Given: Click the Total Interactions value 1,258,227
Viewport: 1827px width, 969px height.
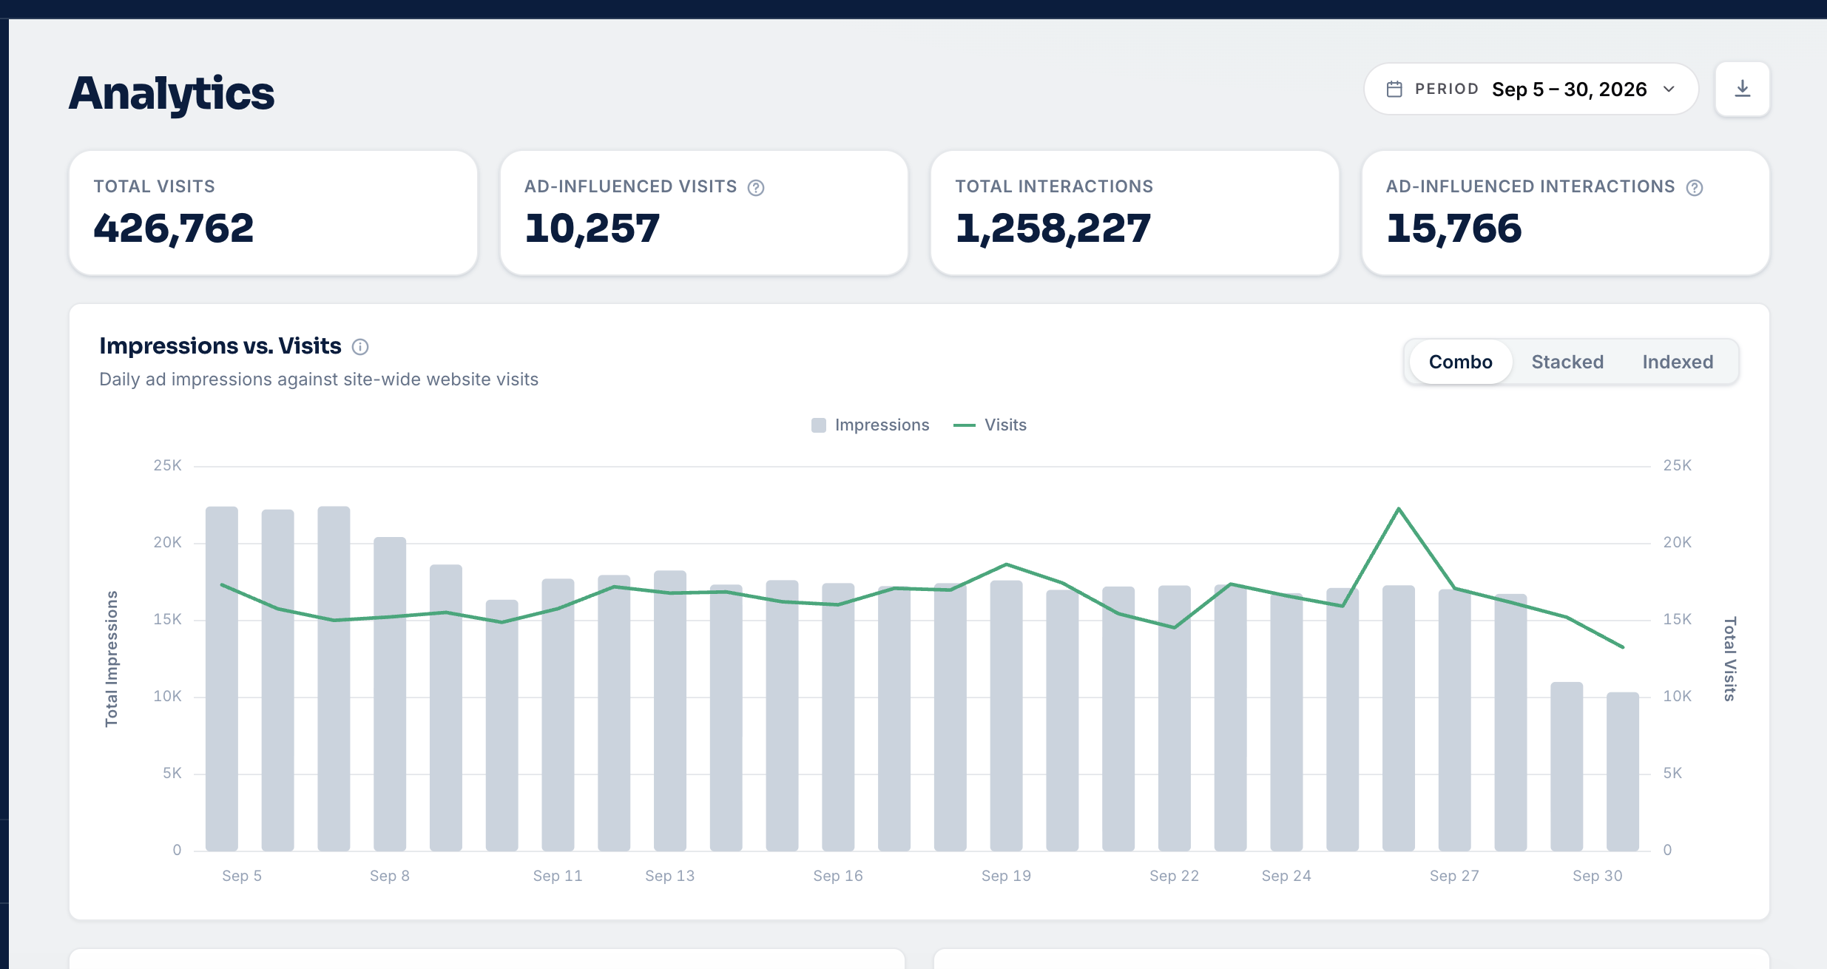Looking at the screenshot, I should click(1053, 228).
